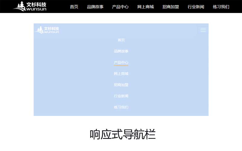Open 招商加盟 in the blue mobile menu

click(121, 85)
